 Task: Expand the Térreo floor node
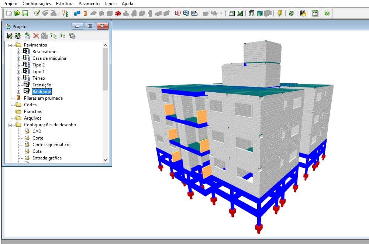tap(18, 78)
